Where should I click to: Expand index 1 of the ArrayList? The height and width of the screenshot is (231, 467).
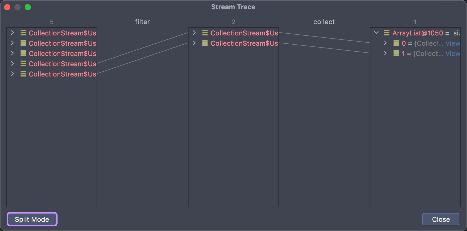(x=385, y=53)
